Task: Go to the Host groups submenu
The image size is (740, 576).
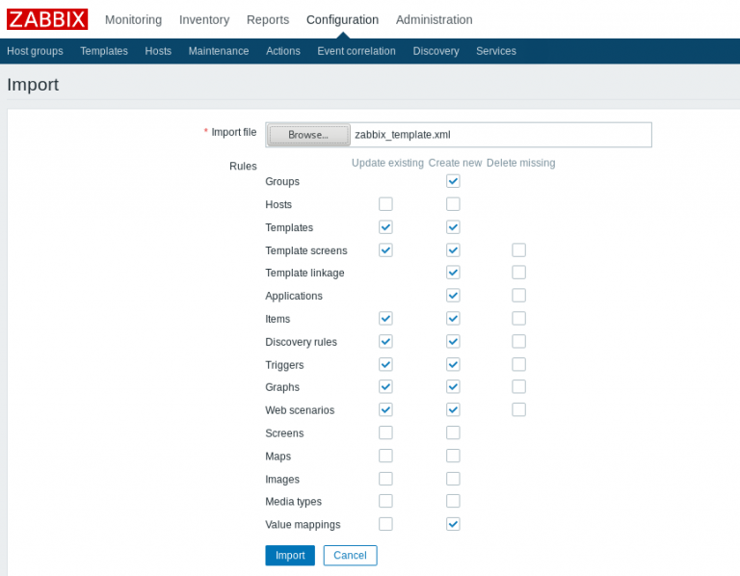Action: tap(35, 51)
